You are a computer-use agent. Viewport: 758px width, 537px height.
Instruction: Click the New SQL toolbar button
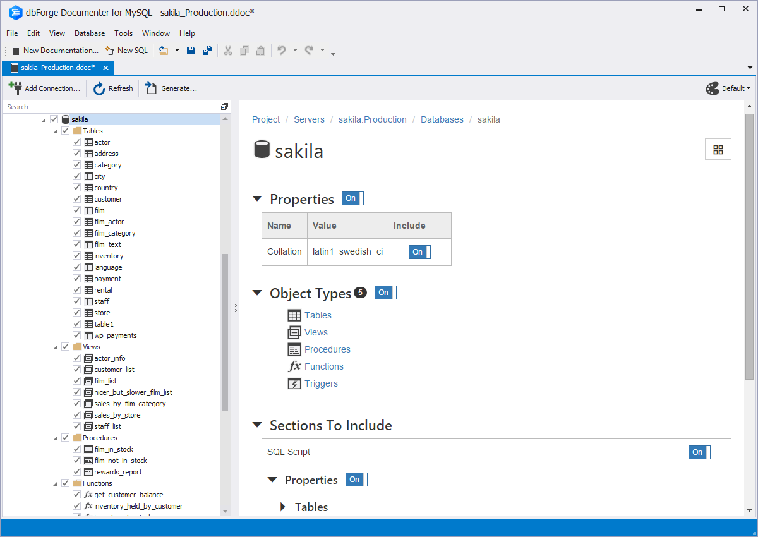[127, 51]
